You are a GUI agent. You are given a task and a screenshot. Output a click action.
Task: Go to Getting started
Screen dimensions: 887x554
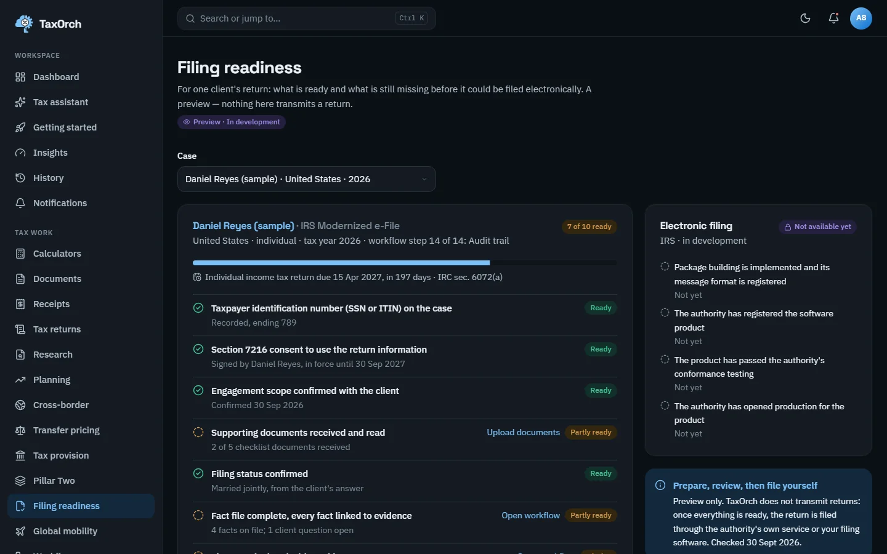[x=81, y=127]
